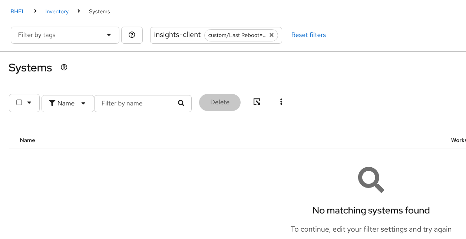Go to RHEL breadcrumb link

pyautogui.click(x=18, y=11)
